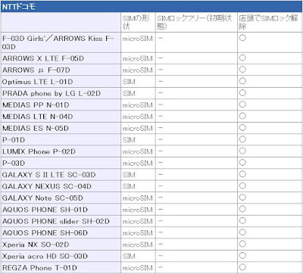Click unlock circle mark for ARROWS μ F-07D
The height and width of the screenshot is (274, 303).
[242, 69]
